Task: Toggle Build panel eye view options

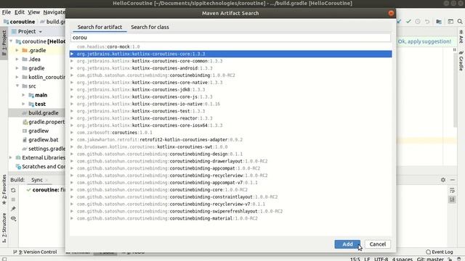Action: click(x=13, y=218)
